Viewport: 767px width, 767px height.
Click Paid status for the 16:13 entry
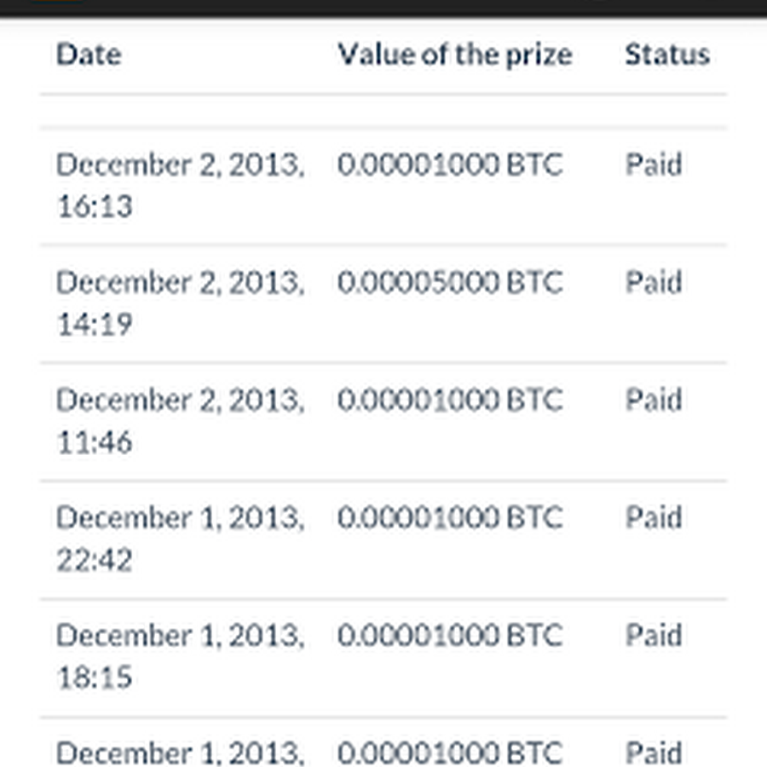click(654, 164)
